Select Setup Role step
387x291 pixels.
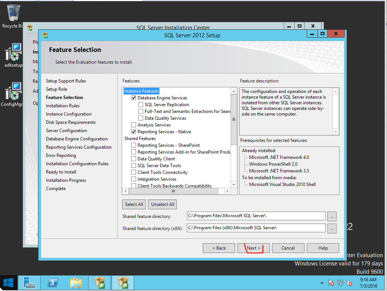point(57,89)
